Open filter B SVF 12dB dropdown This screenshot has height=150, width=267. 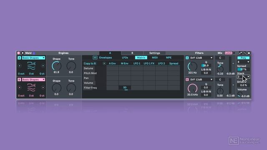click(201, 80)
